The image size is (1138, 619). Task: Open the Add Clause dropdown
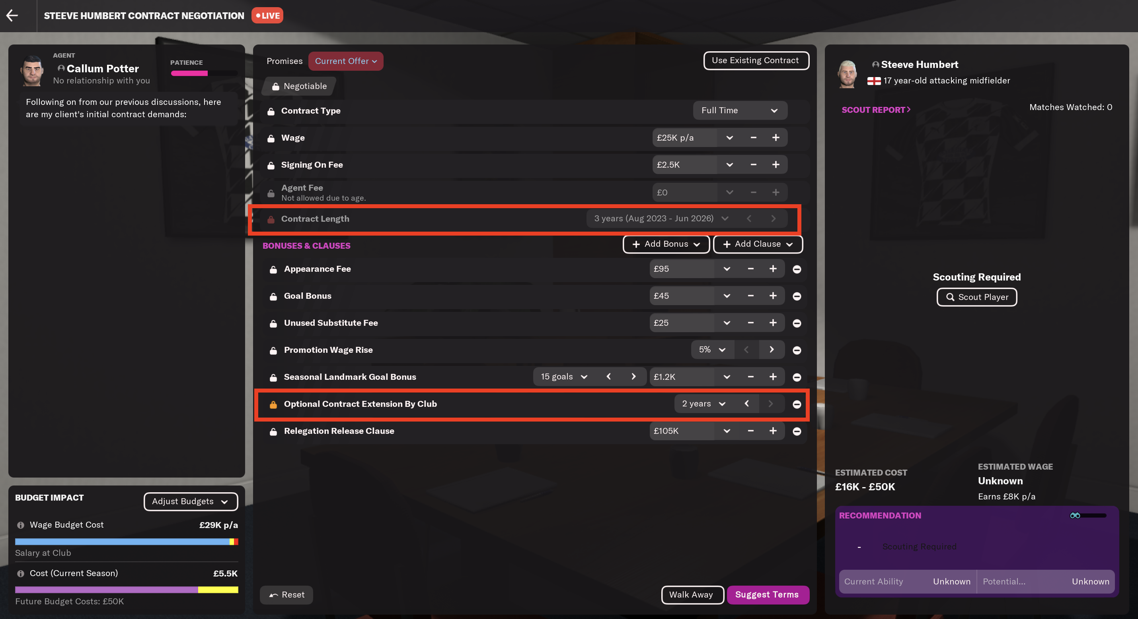tap(758, 244)
